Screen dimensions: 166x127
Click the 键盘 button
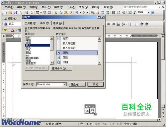[77, 84]
